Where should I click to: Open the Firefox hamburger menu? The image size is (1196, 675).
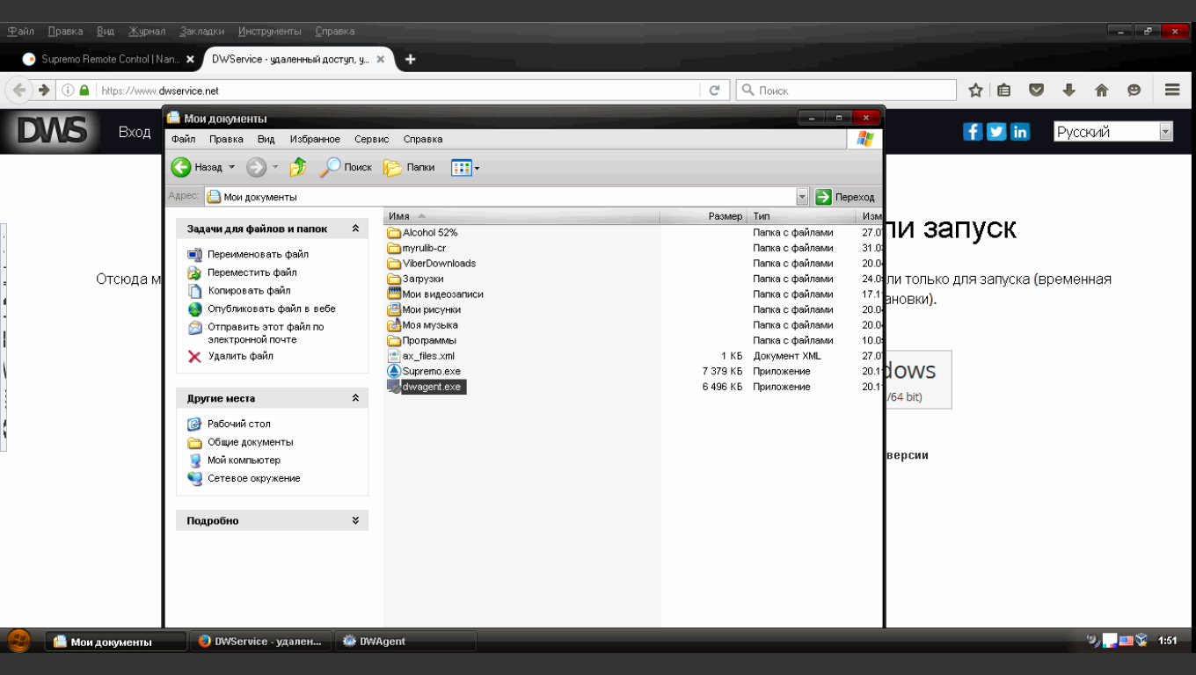(x=1171, y=91)
